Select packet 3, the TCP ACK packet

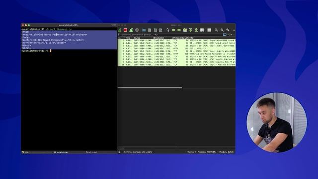pyautogui.click(x=176, y=46)
